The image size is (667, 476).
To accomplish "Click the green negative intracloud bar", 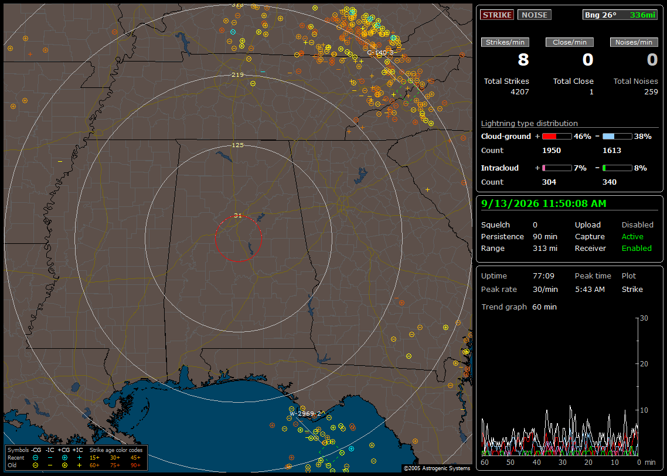I will tap(617, 168).
